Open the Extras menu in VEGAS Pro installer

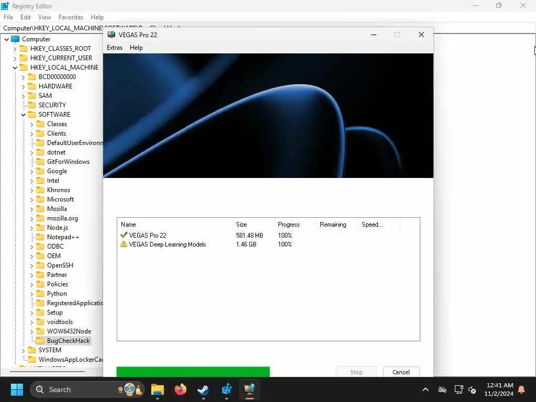pos(115,48)
